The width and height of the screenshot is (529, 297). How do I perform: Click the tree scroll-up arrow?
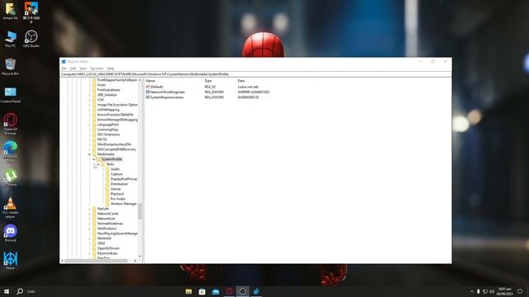click(140, 80)
